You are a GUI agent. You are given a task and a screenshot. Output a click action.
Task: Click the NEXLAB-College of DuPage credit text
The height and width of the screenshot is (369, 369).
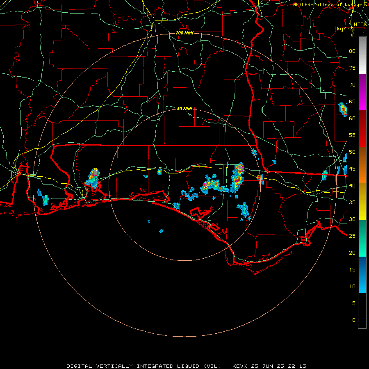click(330, 5)
